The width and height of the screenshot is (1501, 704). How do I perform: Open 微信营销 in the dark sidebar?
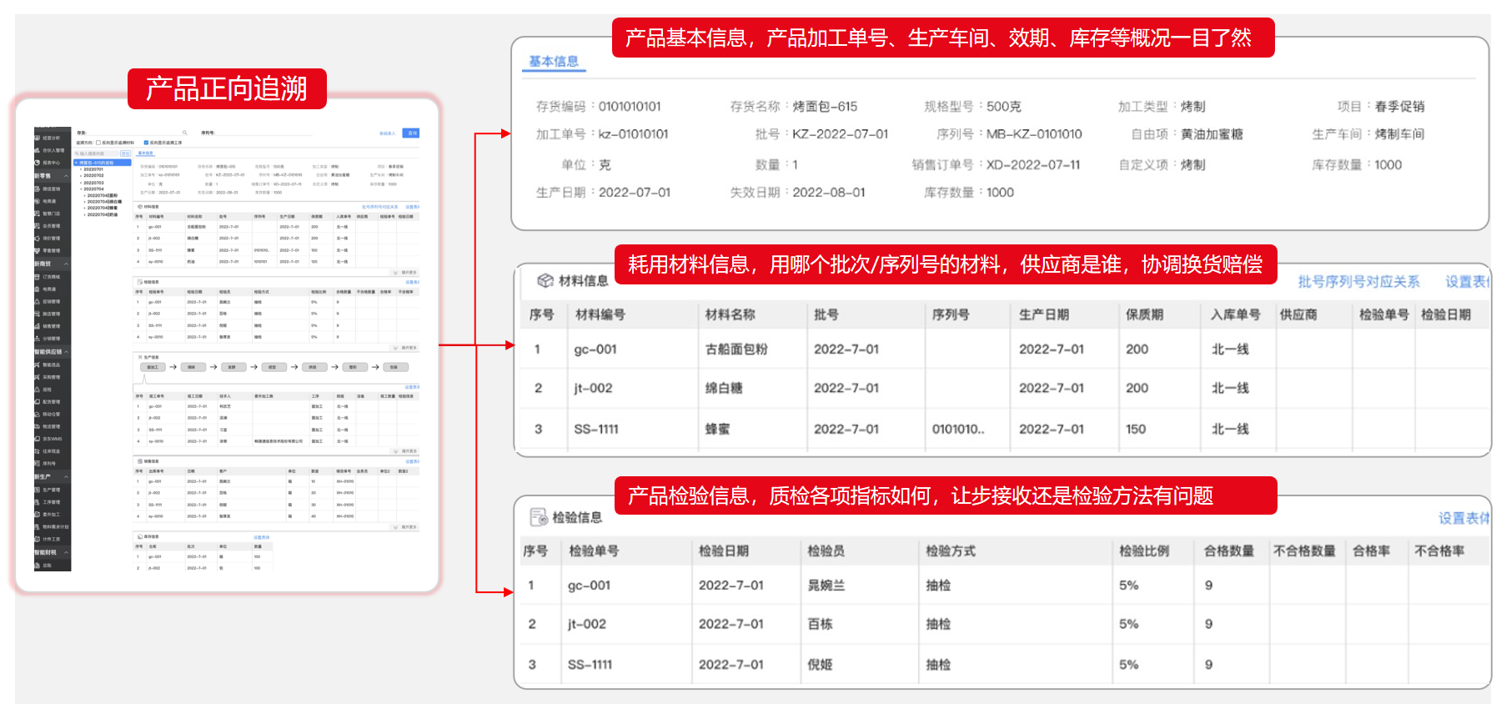point(52,189)
